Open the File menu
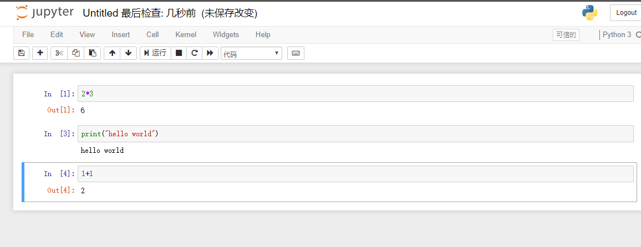641x247 pixels. pos(28,35)
